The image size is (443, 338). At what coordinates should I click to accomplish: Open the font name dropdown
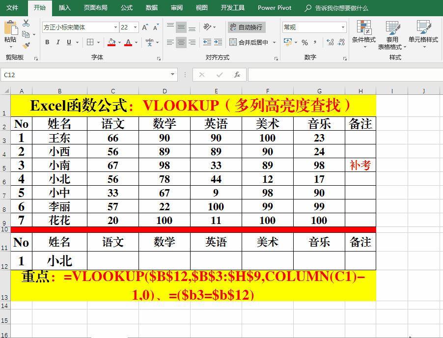pos(115,28)
